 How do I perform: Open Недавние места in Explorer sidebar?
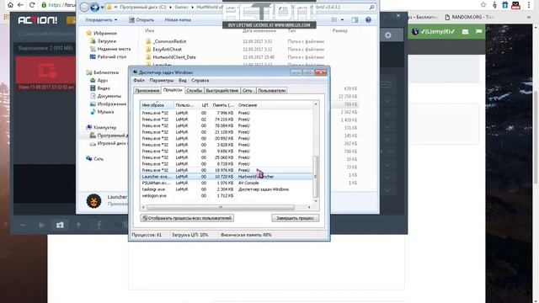110,49
